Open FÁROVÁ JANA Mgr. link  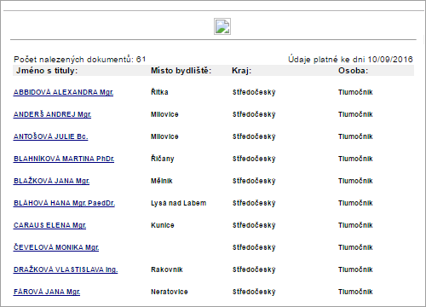tap(47, 292)
